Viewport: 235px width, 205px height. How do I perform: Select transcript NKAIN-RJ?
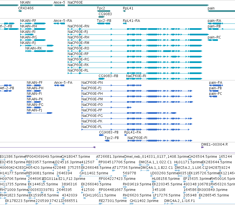click(x=28, y=43)
